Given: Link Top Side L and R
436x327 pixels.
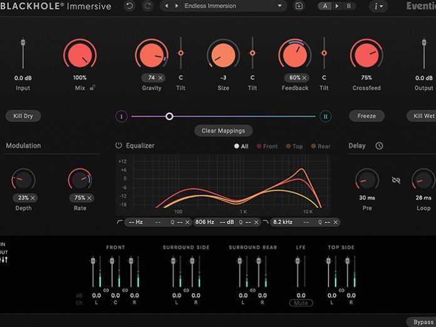Looking at the screenshot, I should 341,290.
